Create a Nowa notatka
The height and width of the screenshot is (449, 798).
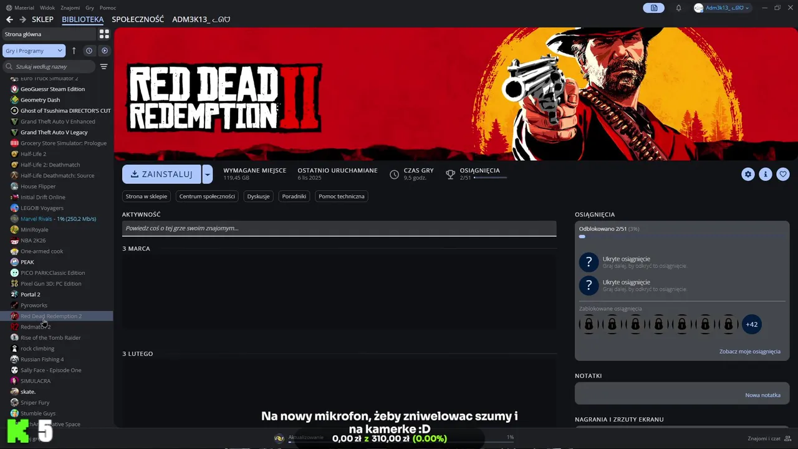(762, 395)
